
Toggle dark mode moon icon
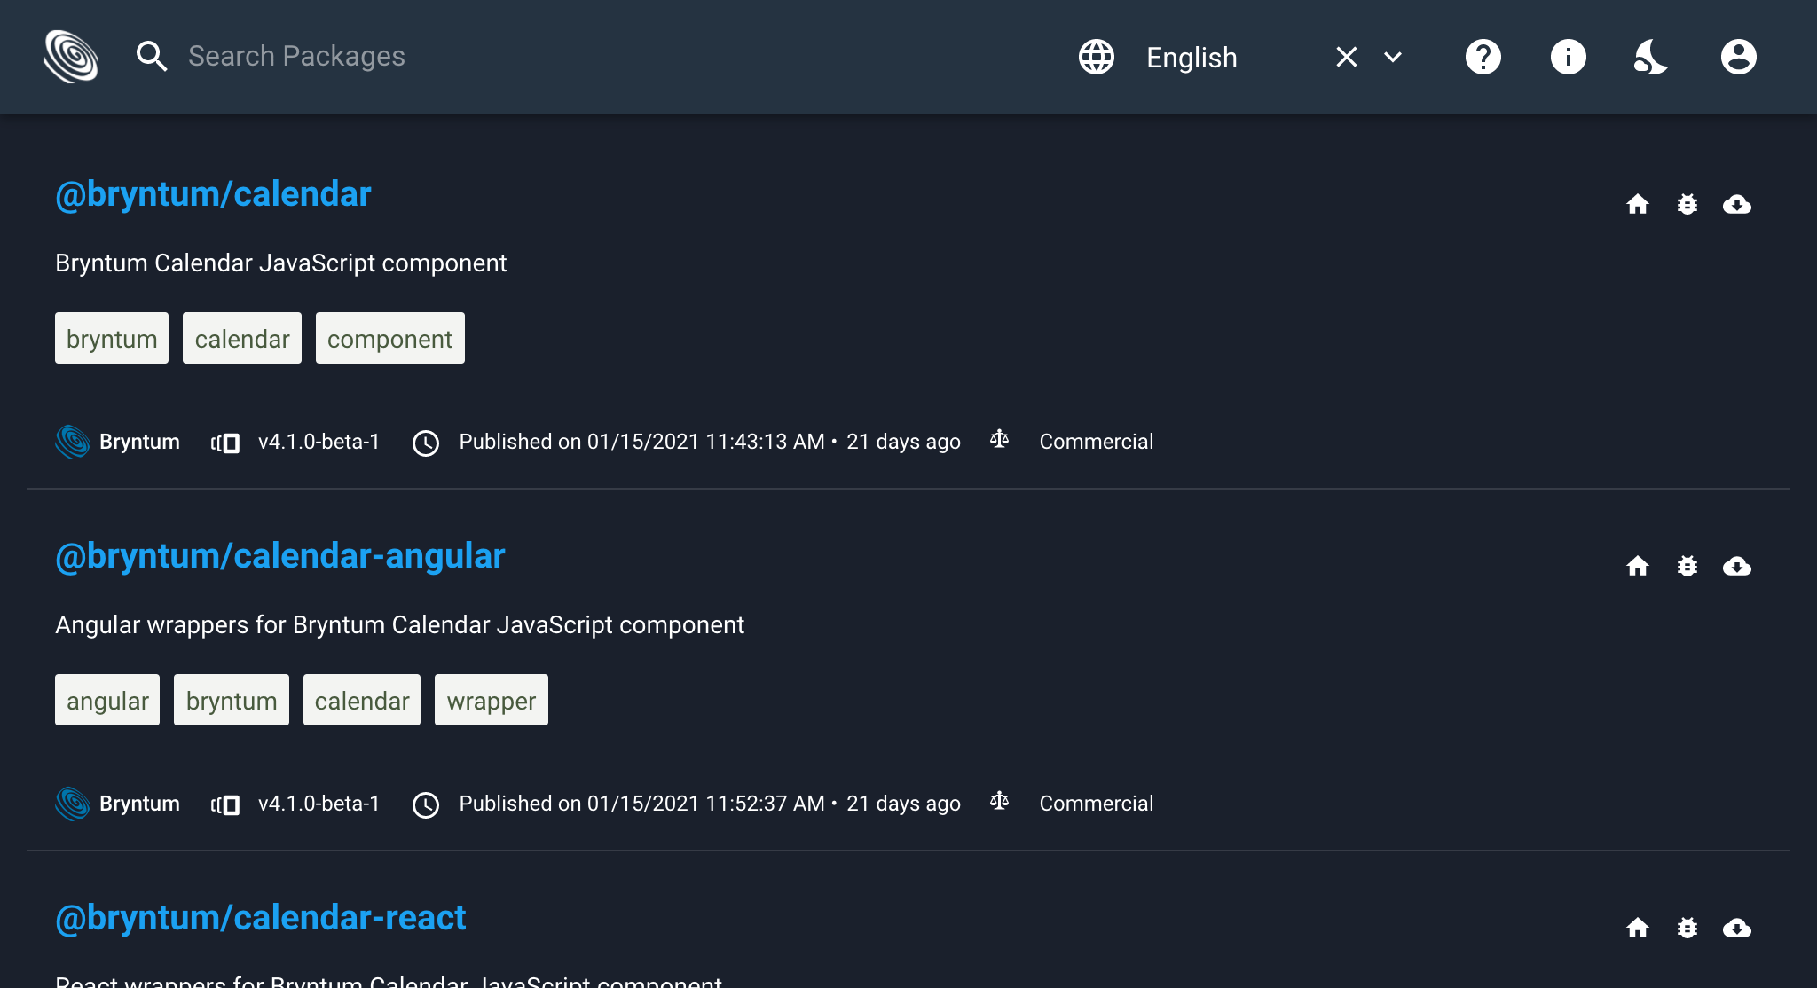pos(1652,57)
